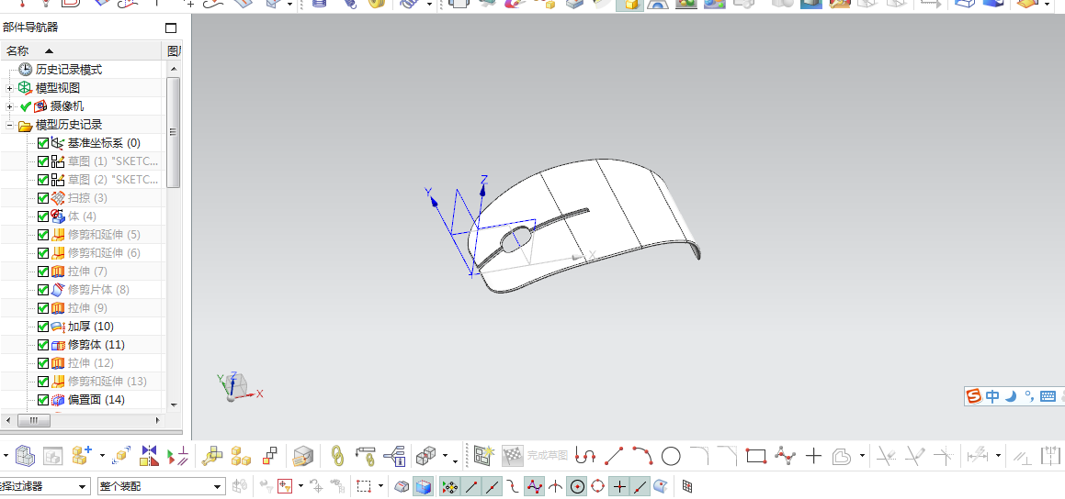Image resolution: width=1065 pixels, height=499 pixels.
Task: Click the navigator scrollbar down arrow
Action: (173, 405)
